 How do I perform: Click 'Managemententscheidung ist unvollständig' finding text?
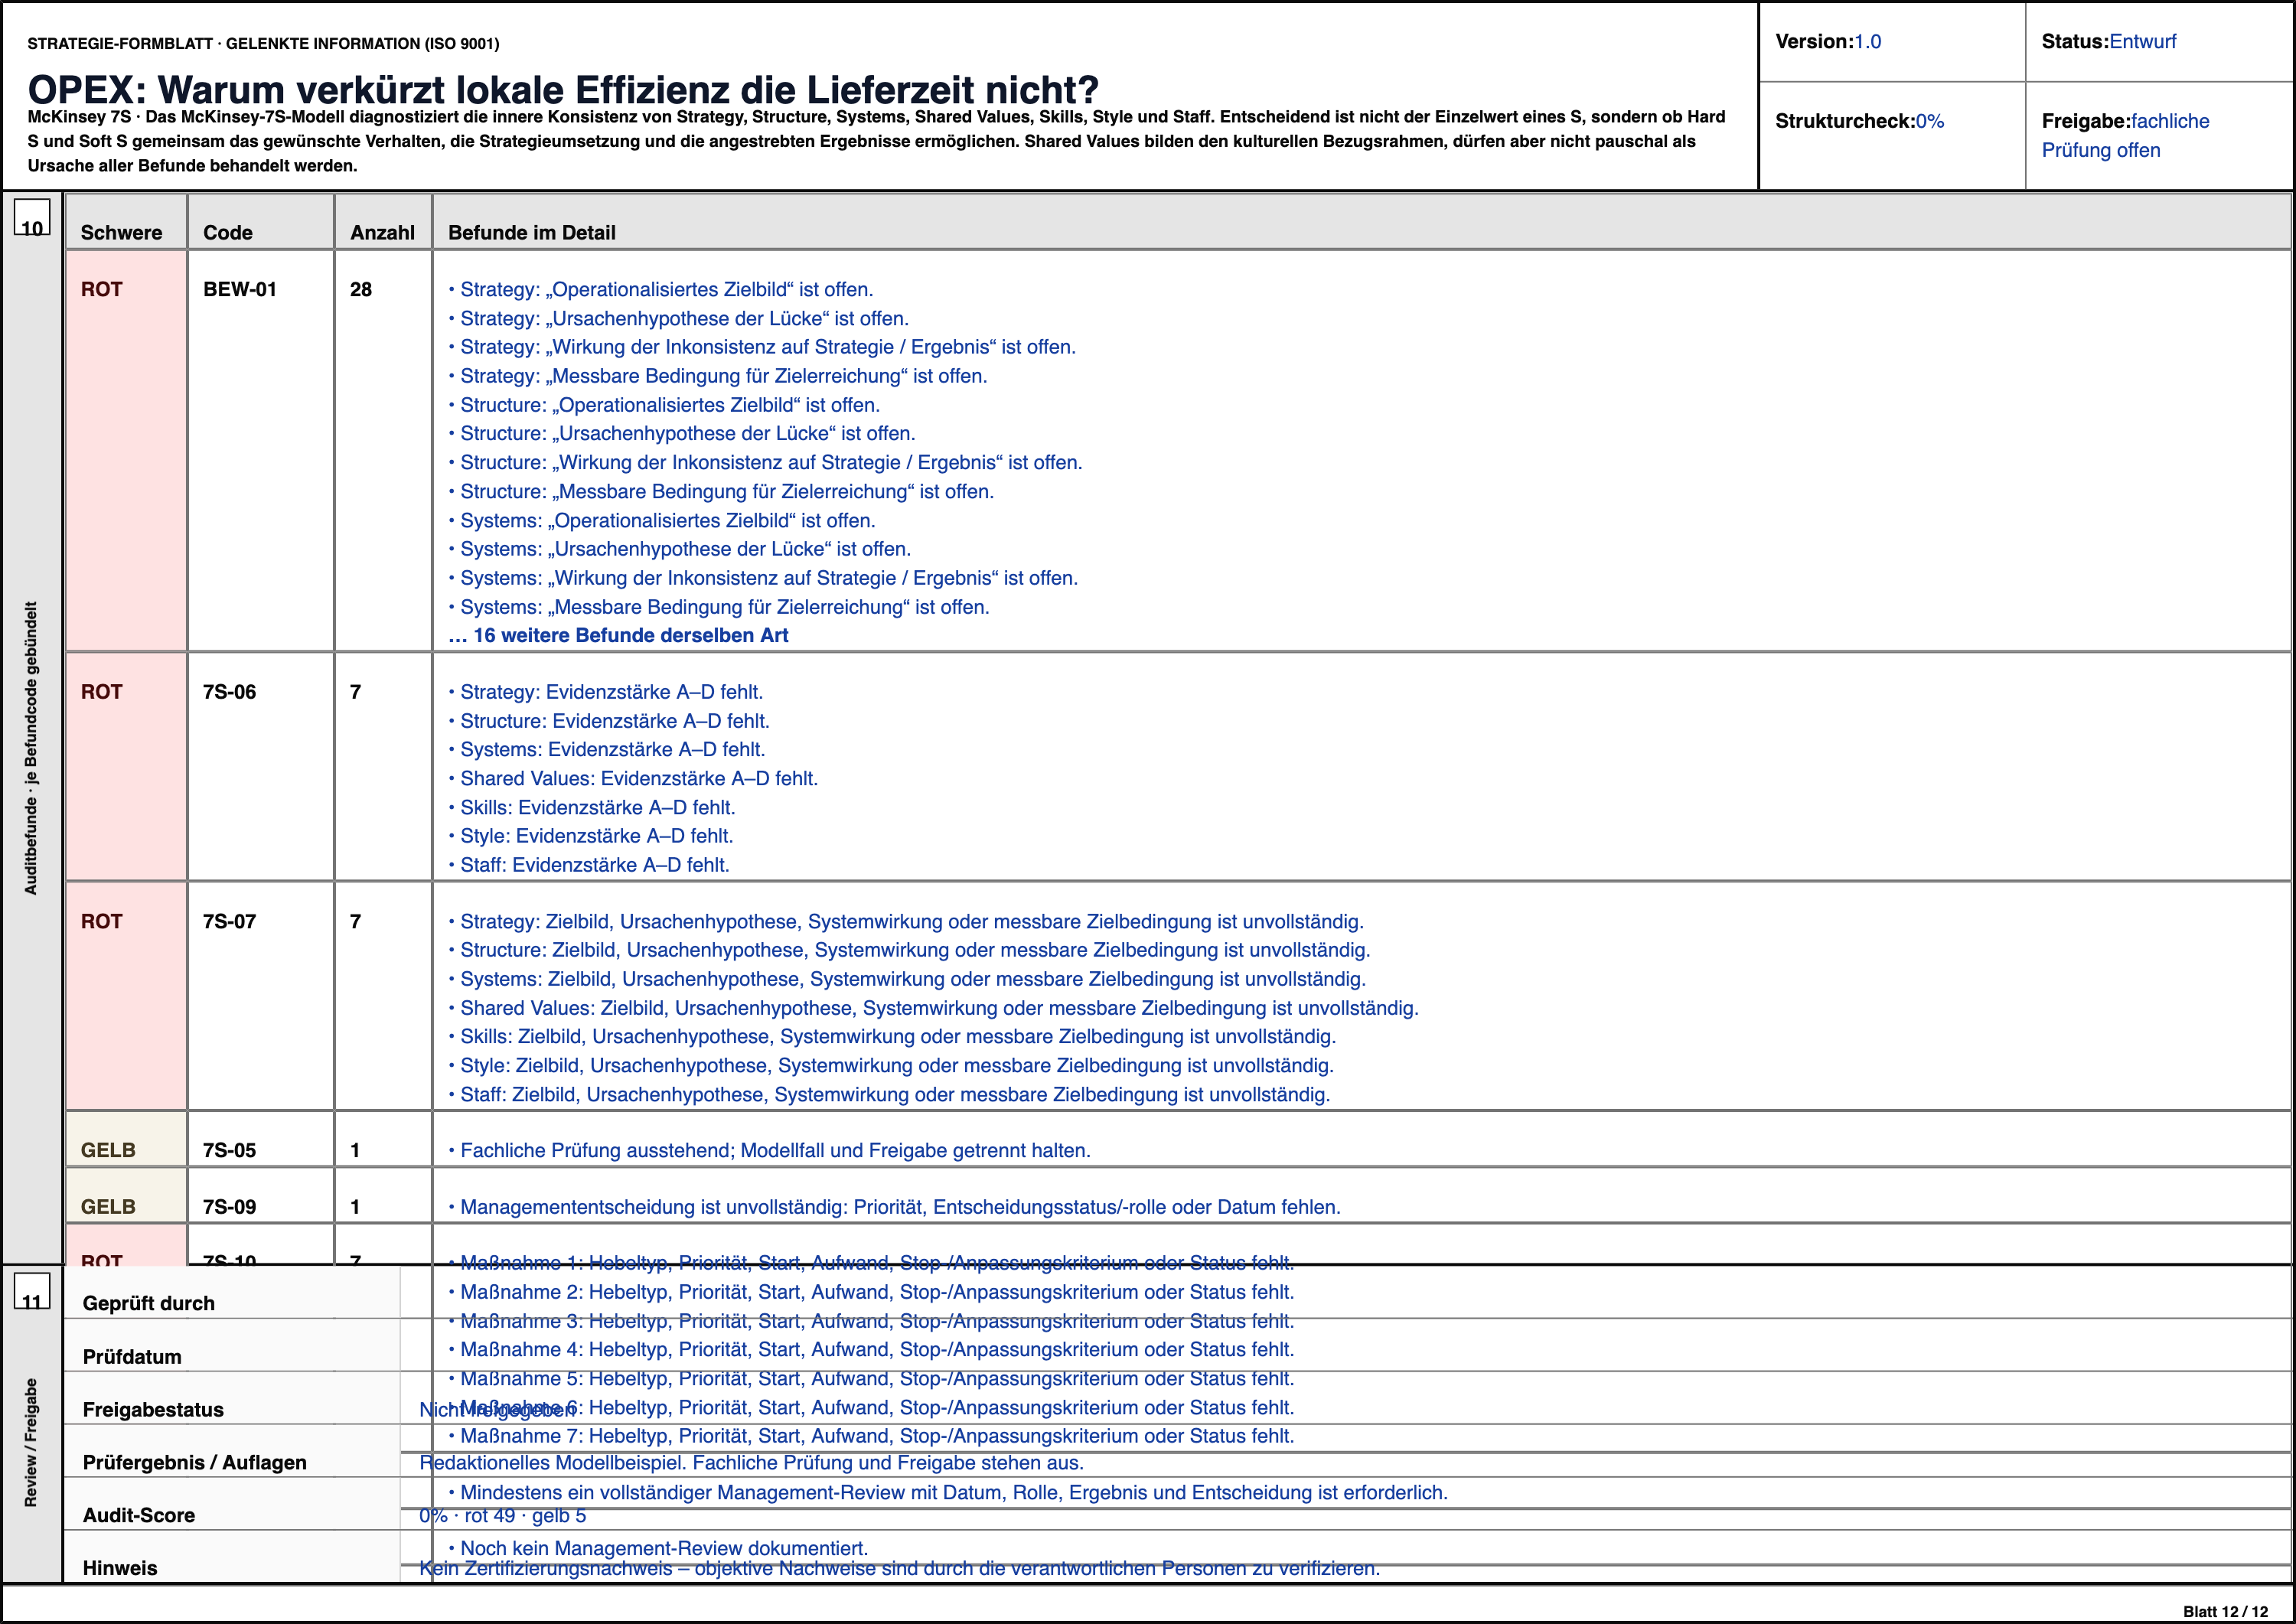pyautogui.click(x=894, y=1207)
